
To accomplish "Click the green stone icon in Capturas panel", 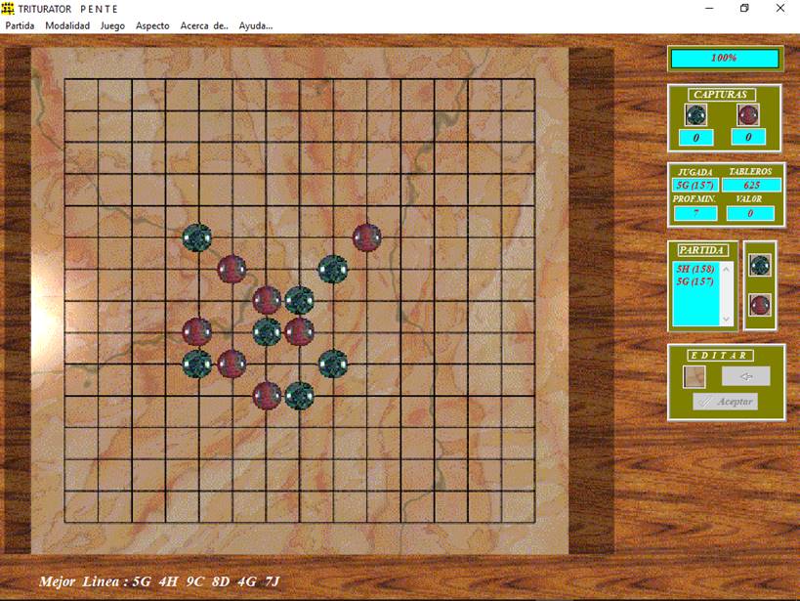I will [x=696, y=115].
